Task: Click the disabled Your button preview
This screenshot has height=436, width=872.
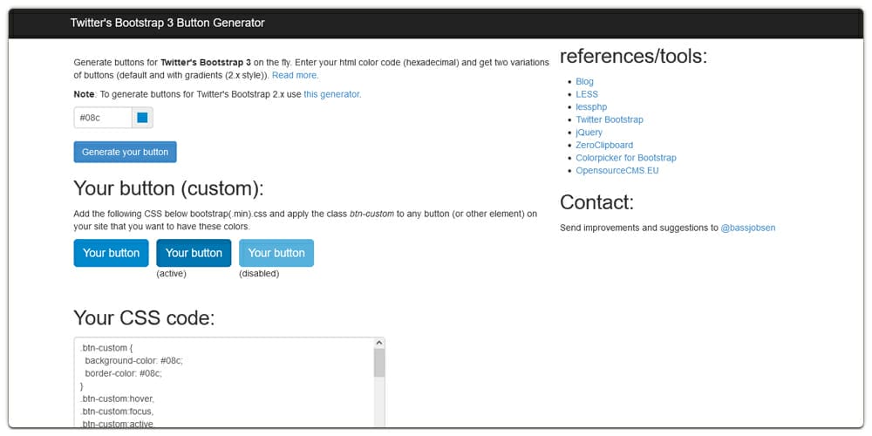Action: 276,253
